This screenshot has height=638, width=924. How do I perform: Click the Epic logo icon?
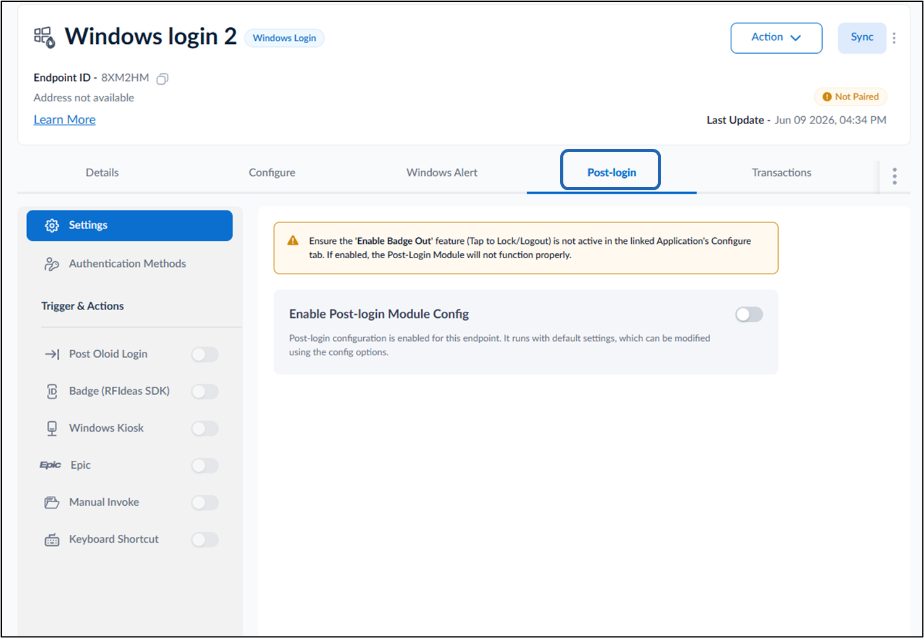coord(51,465)
